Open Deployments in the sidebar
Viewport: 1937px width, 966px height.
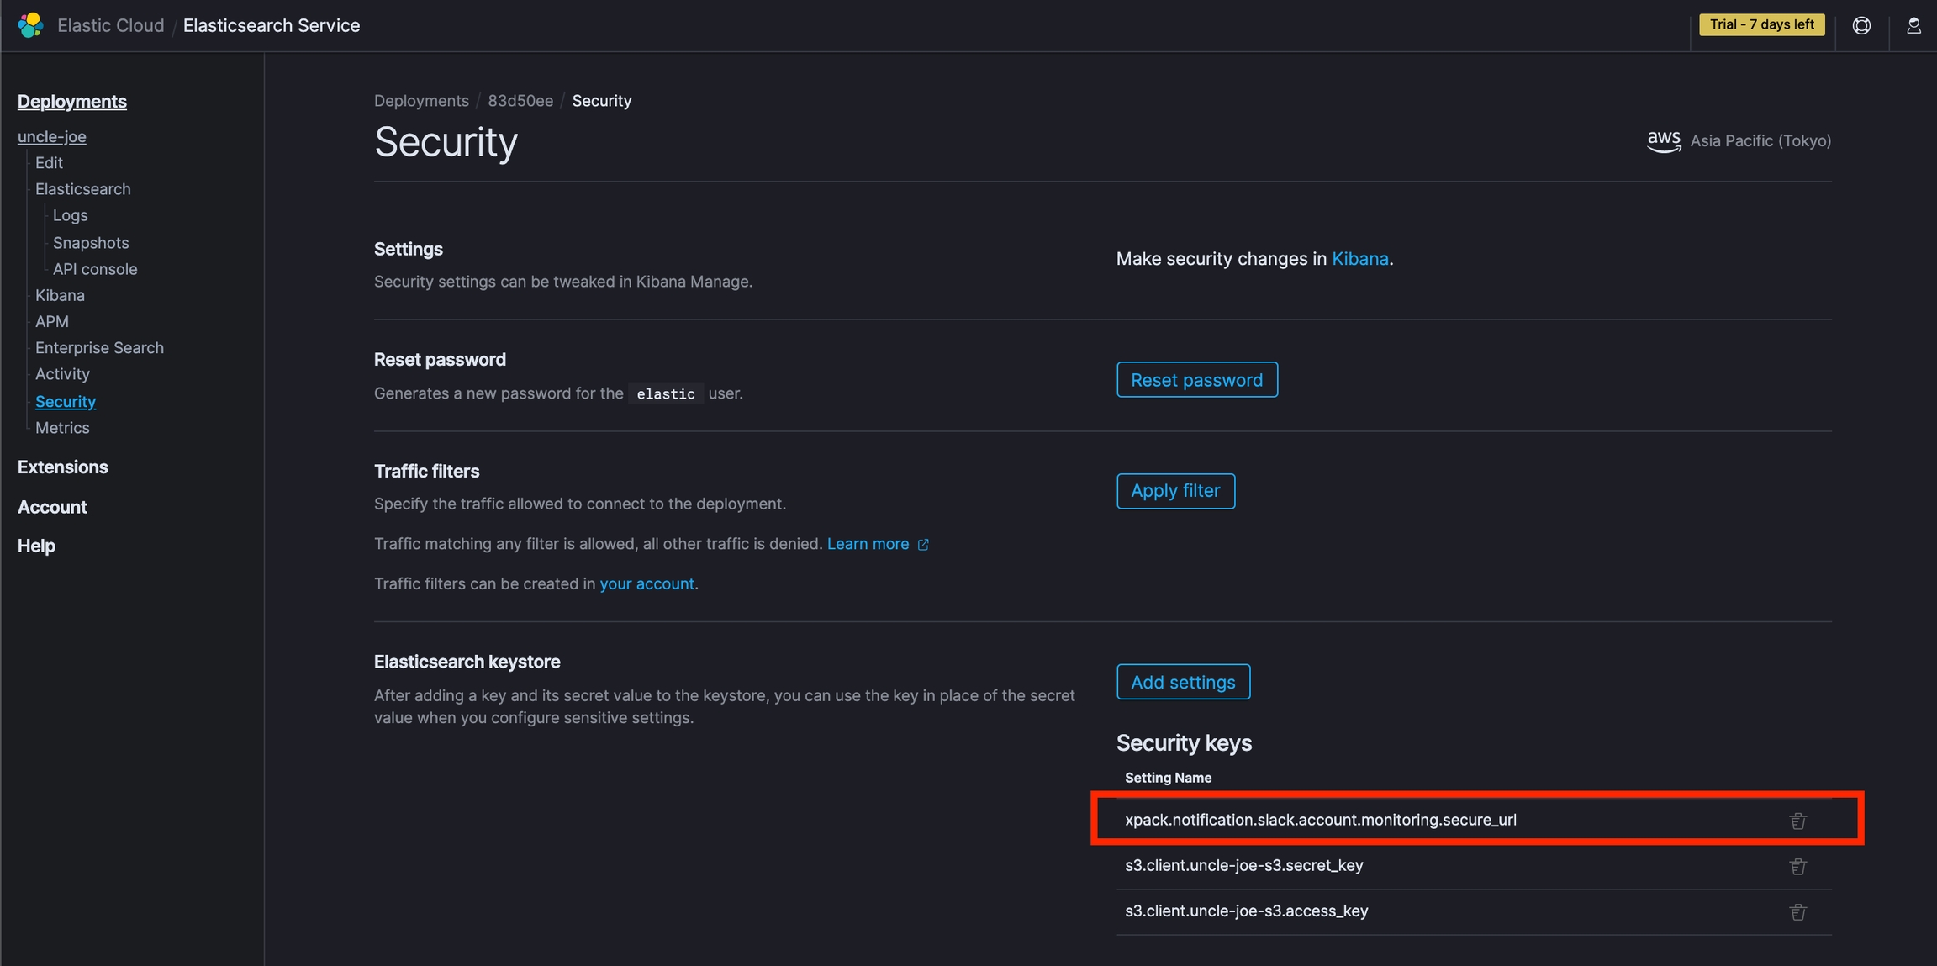[72, 102]
